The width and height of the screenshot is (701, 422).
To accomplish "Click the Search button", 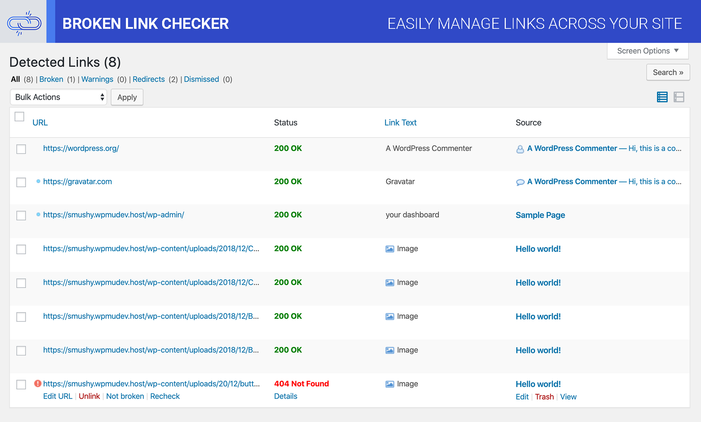I will coord(668,72).
